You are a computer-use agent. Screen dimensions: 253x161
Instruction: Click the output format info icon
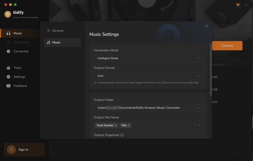(95, 82)
